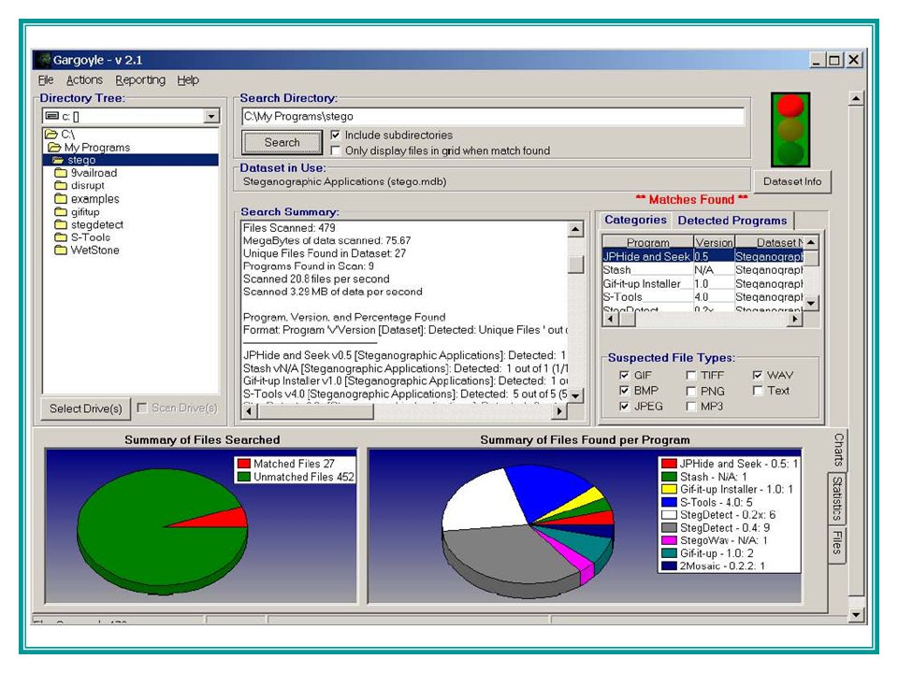Click the 'Files Scanned: 479' summary line
Viewport: 898px width, 673px height.
[x=289, y=228]
